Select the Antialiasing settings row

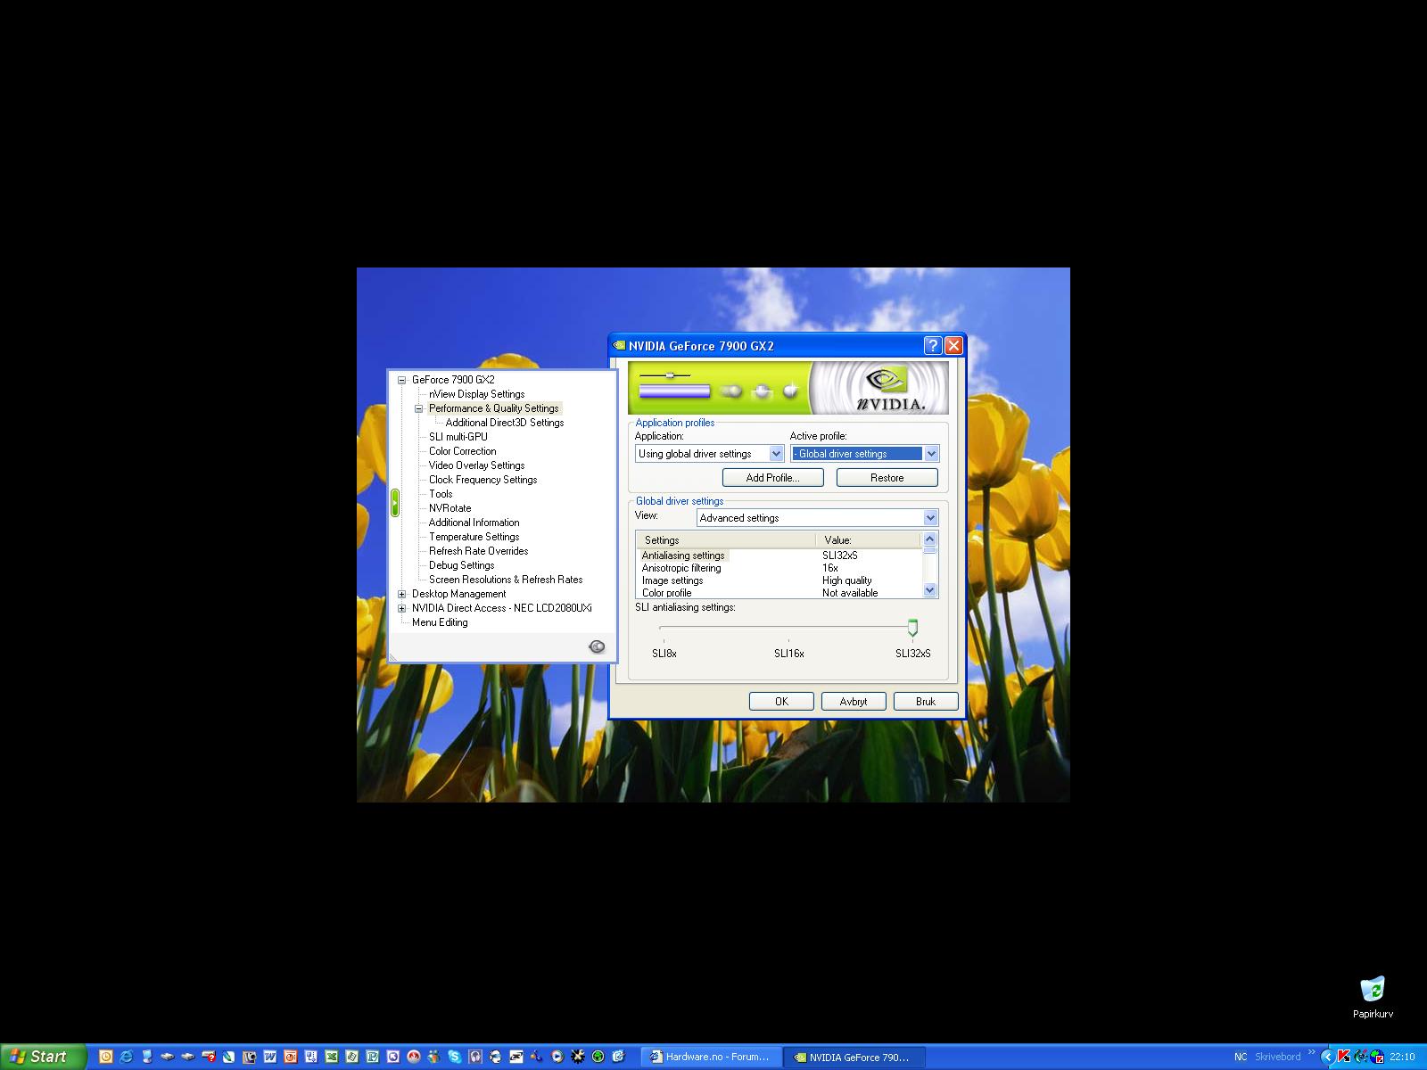tap(779, 556)
